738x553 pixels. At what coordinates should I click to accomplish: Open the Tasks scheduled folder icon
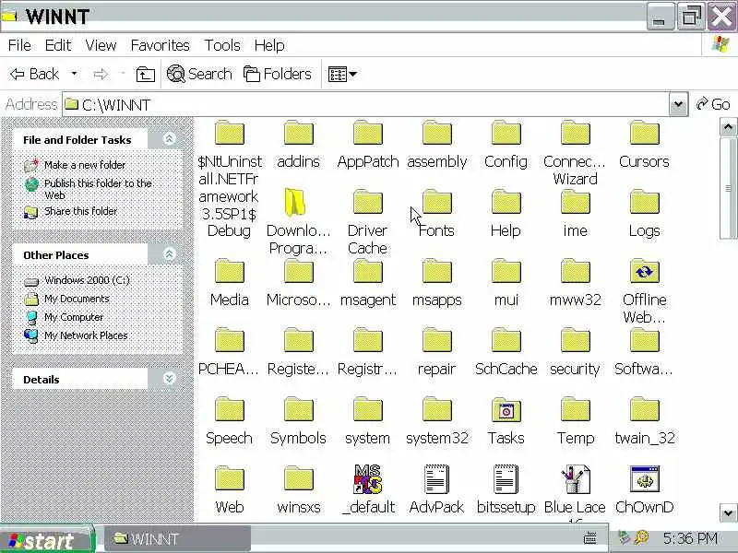pyautogui.click(x=506, y=409)
